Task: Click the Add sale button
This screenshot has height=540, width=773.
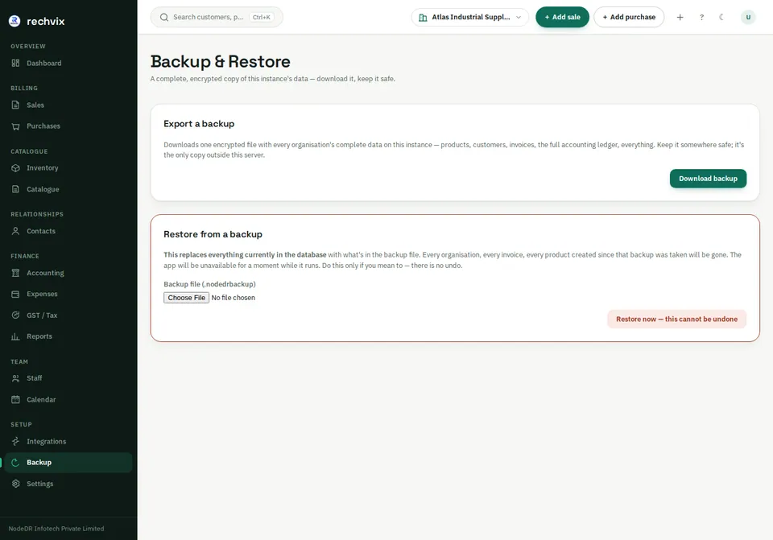Action: pyautogui.click(x=562, y=17)
